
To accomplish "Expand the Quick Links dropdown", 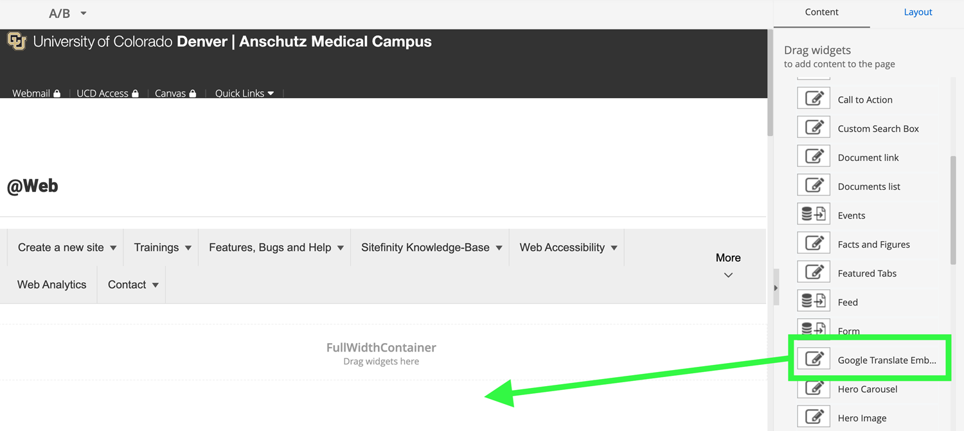I will 244,93.
